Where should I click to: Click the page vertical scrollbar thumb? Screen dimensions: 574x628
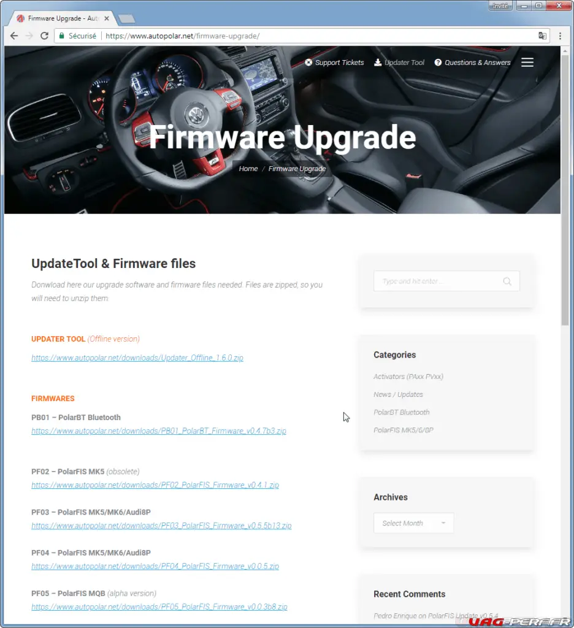[565, 190]
